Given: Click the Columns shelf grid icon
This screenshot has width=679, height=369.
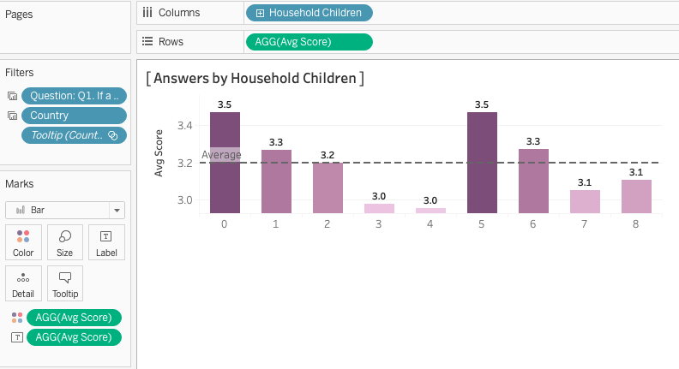Looking at the screenshot, I should pyautogui.click(x=147, y=13).
